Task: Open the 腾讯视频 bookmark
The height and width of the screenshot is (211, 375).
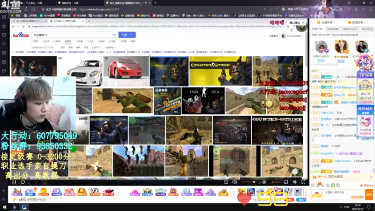Action: [x=112, y=15]
